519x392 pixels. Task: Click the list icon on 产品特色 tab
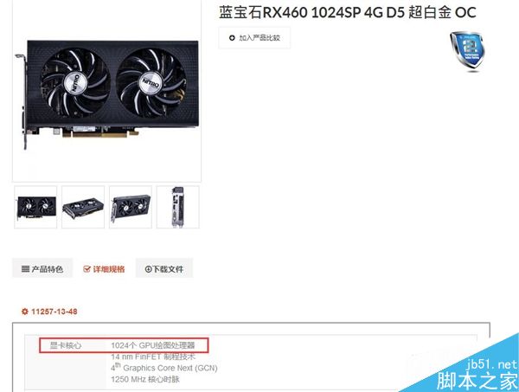pyautogui.click(x=25, y=269)
